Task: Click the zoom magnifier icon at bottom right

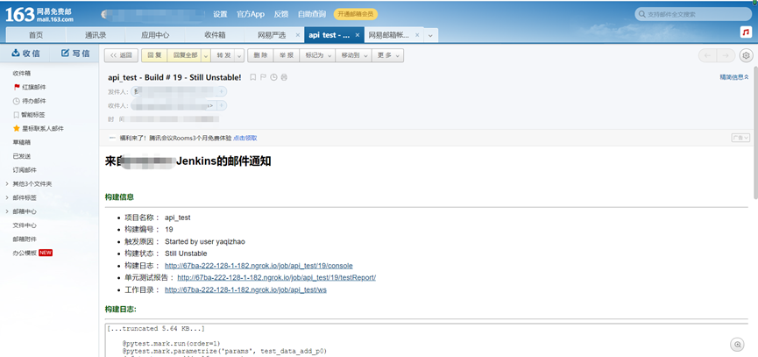Action: pyautogui.click(x=738, y=345)
